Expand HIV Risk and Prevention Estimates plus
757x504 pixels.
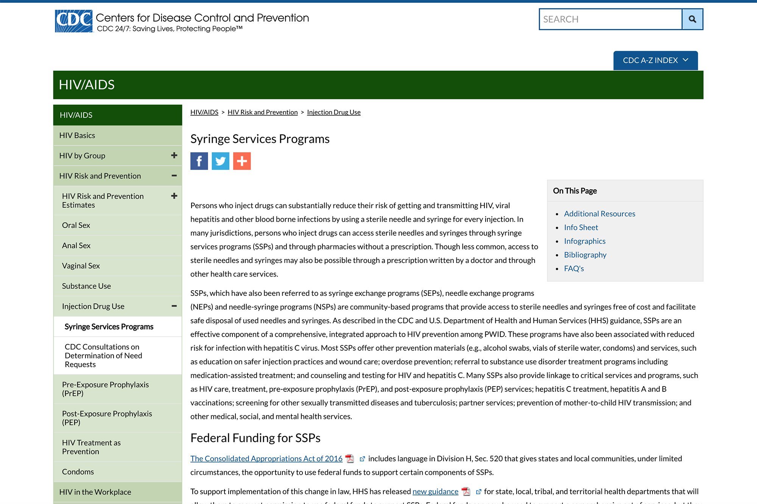point(174,196)
